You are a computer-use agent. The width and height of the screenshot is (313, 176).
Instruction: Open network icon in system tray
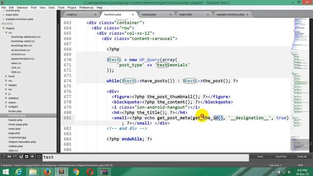point(284,172)
